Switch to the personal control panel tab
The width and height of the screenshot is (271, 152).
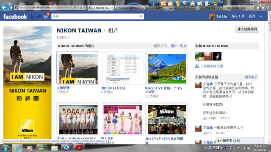pyautogui.click(x=235, y=8)
